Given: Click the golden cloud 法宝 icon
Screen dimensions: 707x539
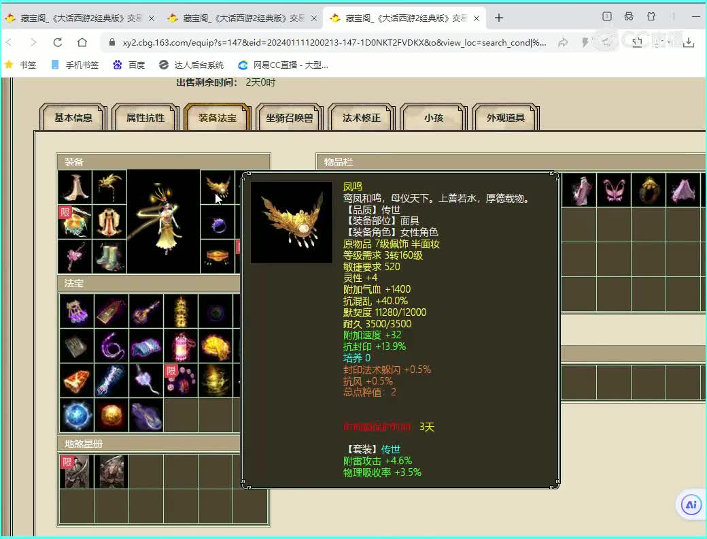Looking at the screenshot, I should point(215,346).
